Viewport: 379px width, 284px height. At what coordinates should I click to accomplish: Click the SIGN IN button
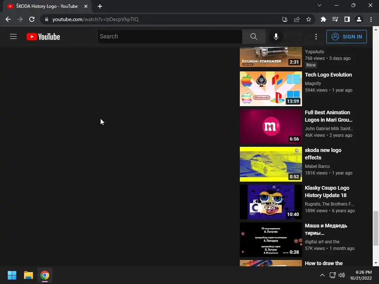pyautogui.click(x=346, y=37)
